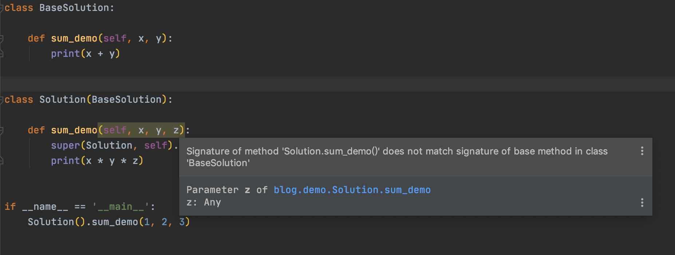The width and height of the screenshot is (675, 255).
Task: Click the argument 3 in the sum_demo call
Action: (182, 222)
